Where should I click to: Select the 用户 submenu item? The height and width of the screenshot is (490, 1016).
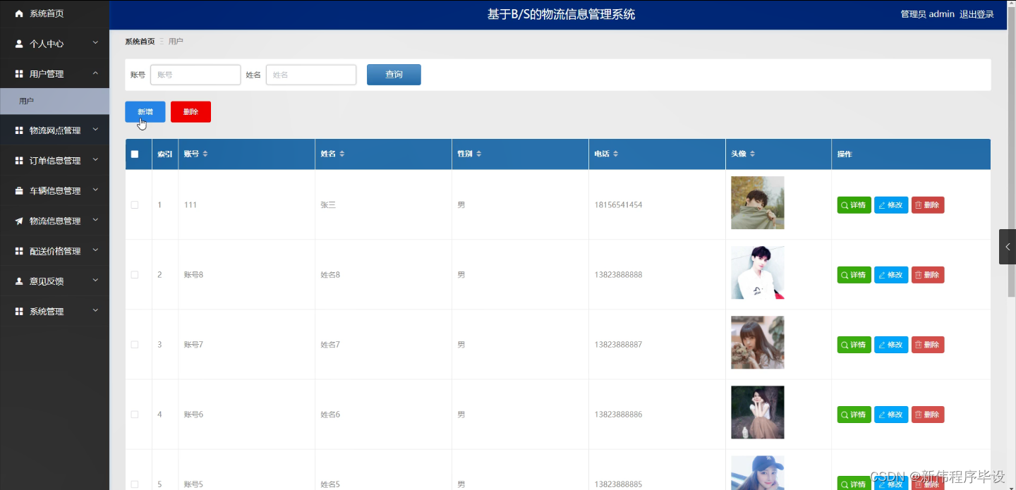pyautogui.click(x=54, y=102)
